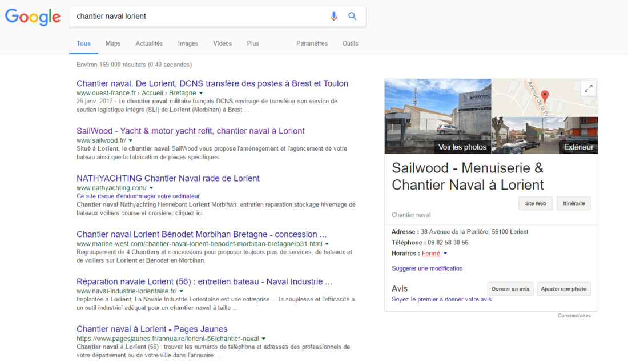This screenshot has width=628, height=362.
Task: Click Suggérer une modification
Action: point(427,268)
